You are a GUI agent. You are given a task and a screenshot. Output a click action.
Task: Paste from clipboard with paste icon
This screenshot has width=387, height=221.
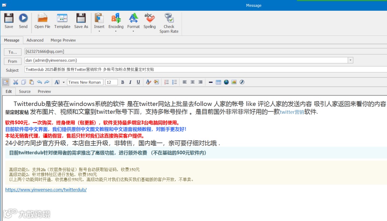[x=31, y=82]
